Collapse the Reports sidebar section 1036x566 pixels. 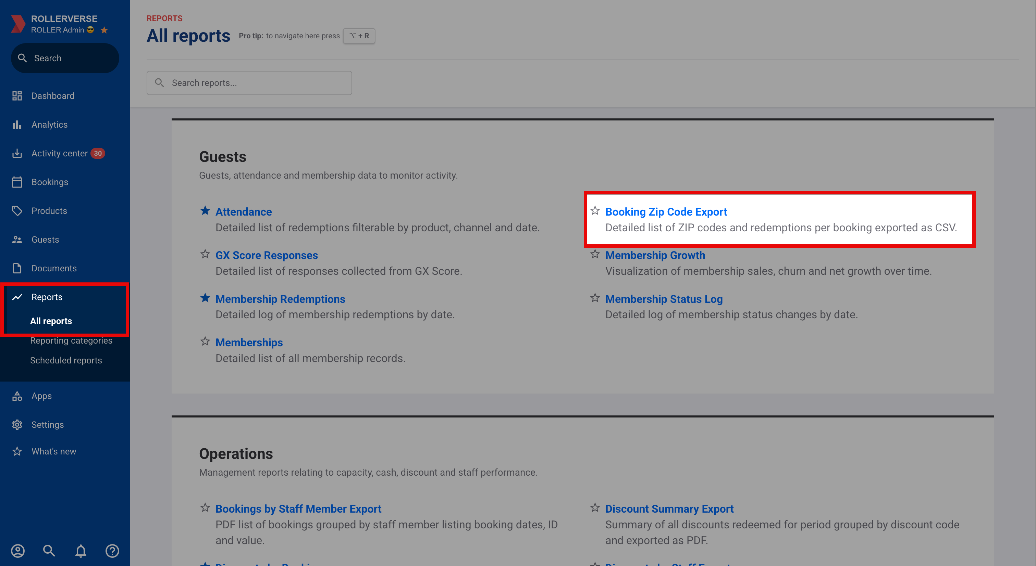tap(47, 297)
